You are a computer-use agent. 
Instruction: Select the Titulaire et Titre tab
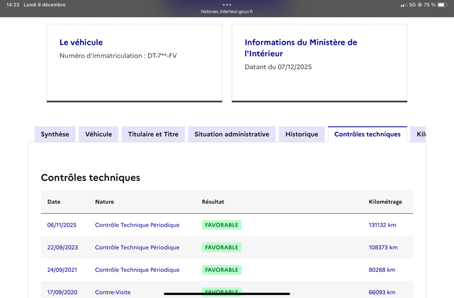(153, 135)
